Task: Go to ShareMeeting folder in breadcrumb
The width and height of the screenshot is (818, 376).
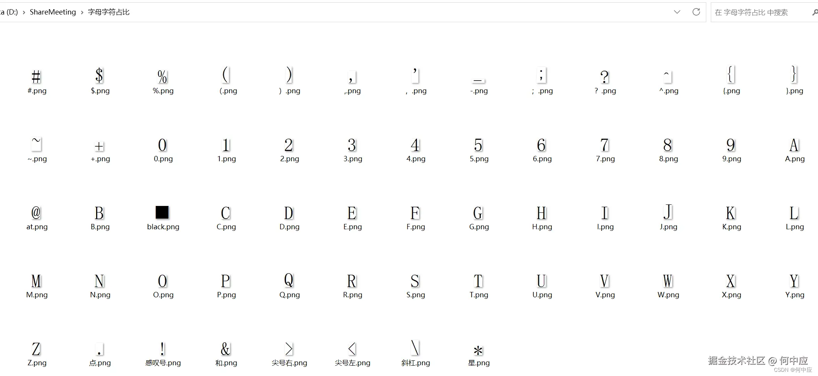Action: 53,12
